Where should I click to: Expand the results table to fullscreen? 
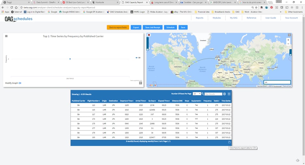[229, 94]
